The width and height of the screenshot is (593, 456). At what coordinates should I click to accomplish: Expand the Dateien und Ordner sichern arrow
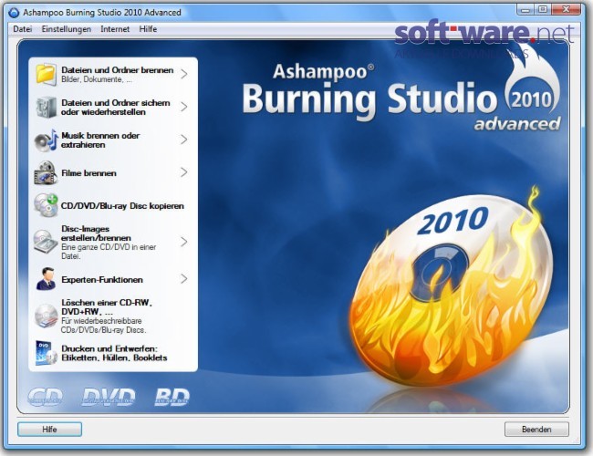click(x=184, y=107)
